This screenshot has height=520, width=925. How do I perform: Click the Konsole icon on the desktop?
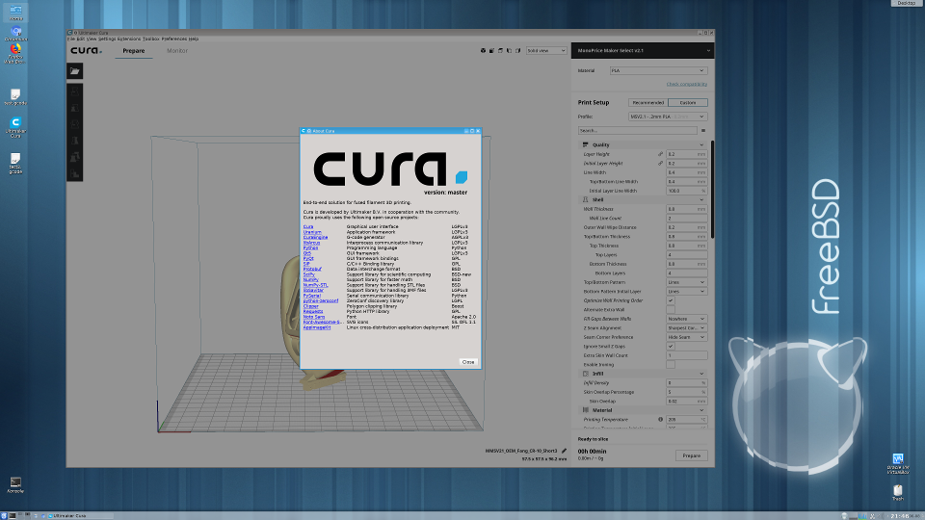[15, 481]
